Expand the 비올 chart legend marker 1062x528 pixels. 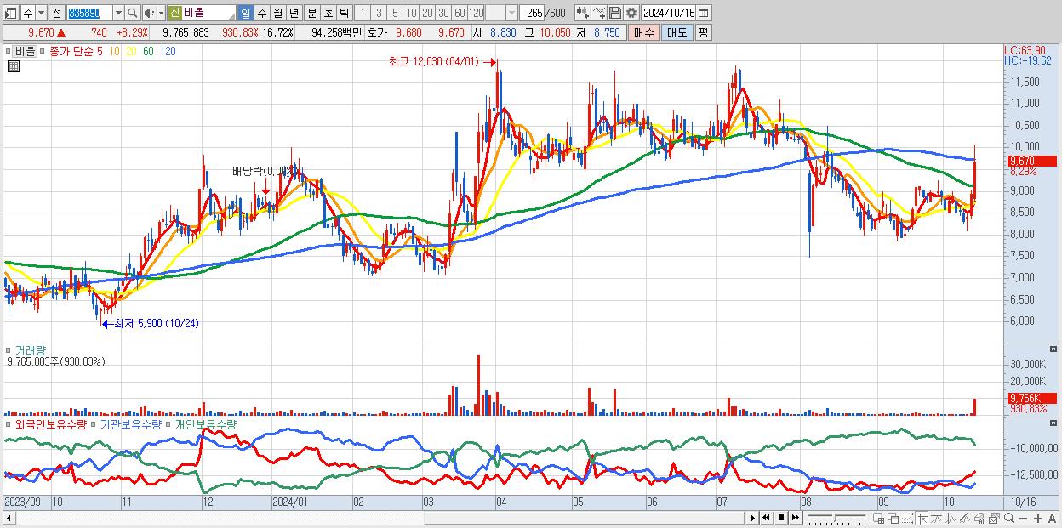(10, 52)
